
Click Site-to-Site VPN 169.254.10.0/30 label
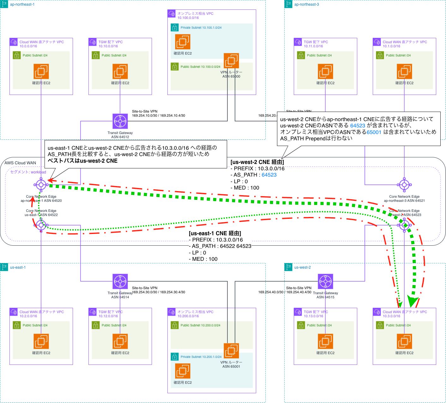[159, 114]
